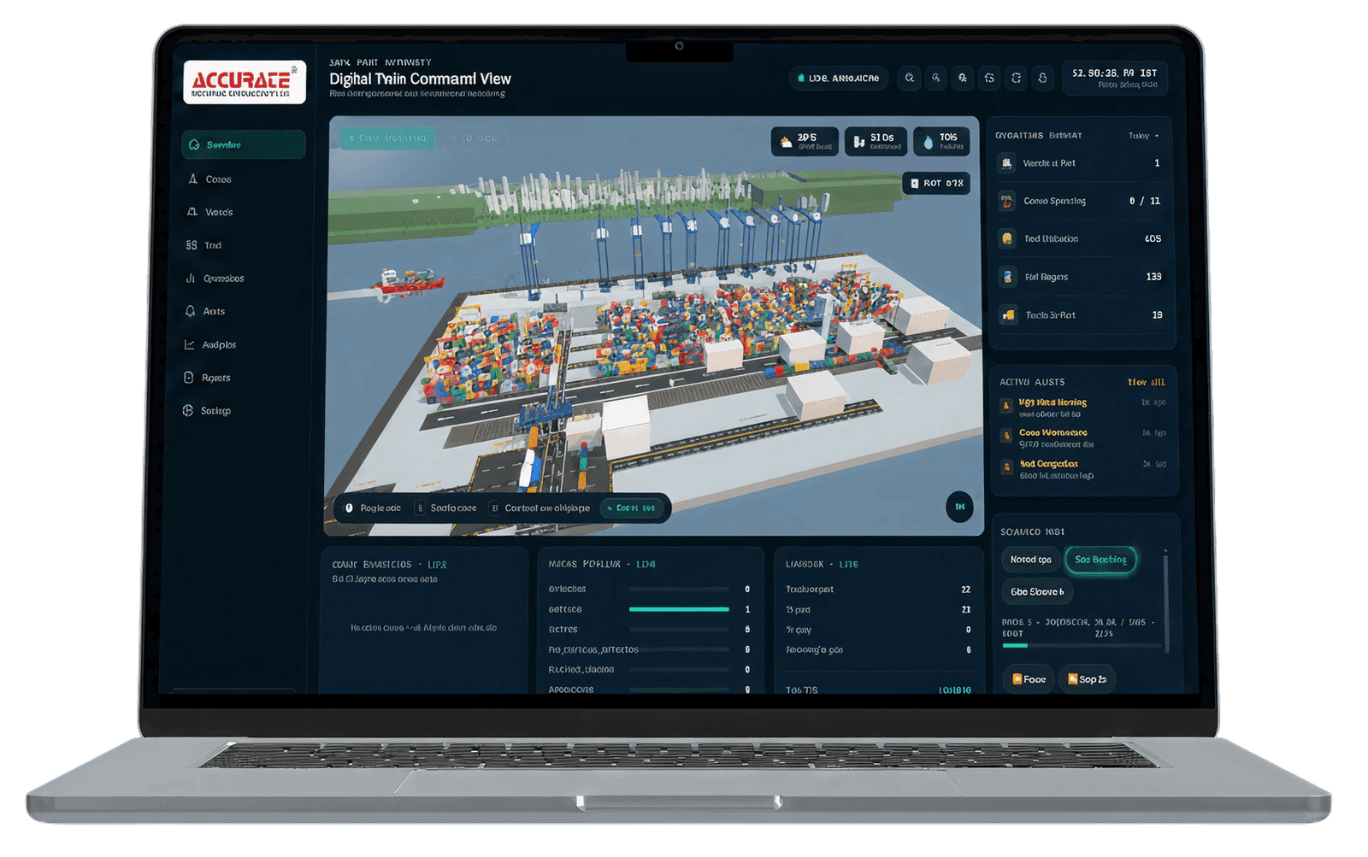Click the third header toolbar icon
The width and height of the screenshot is (1368, 857).
click(x=963, y=78)
